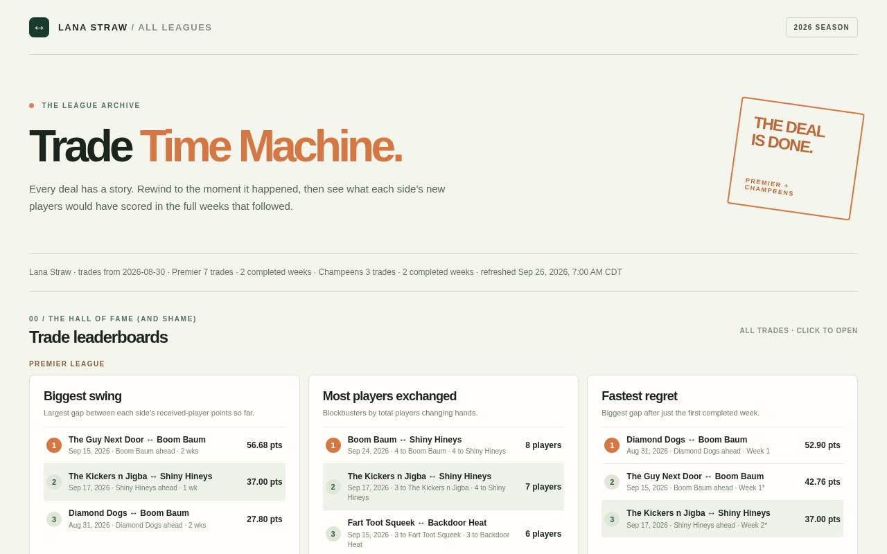Click the "56.68 pts" swing value
This screenshot has height=554, width=887.
point(265,445)
